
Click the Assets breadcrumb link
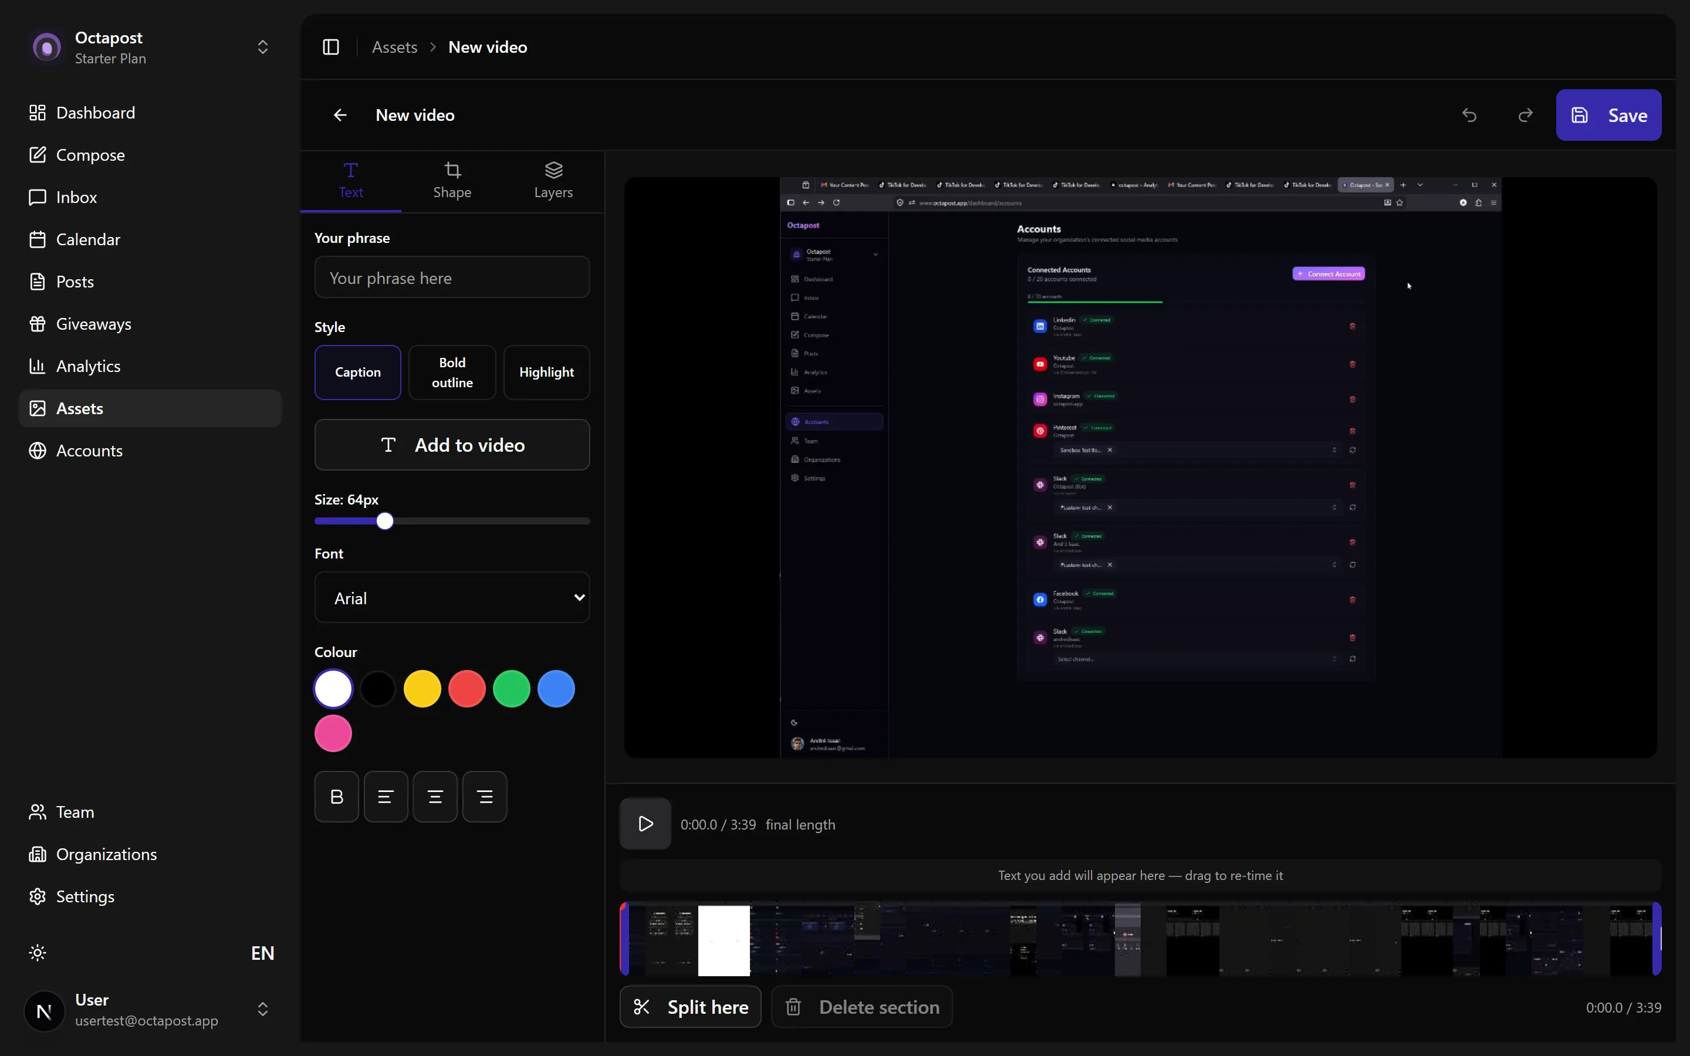[394, 47]
